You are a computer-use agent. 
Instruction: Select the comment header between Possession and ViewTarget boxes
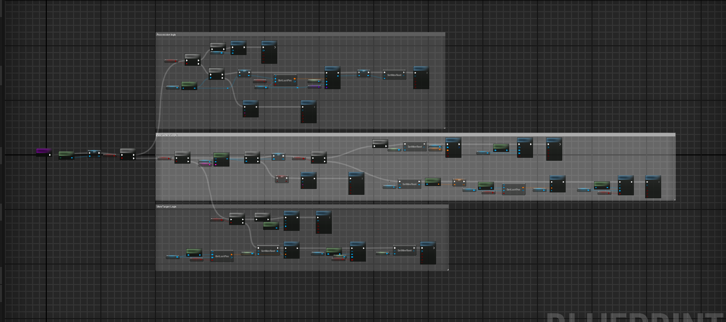pyautogui.click(x=415, y=134)
